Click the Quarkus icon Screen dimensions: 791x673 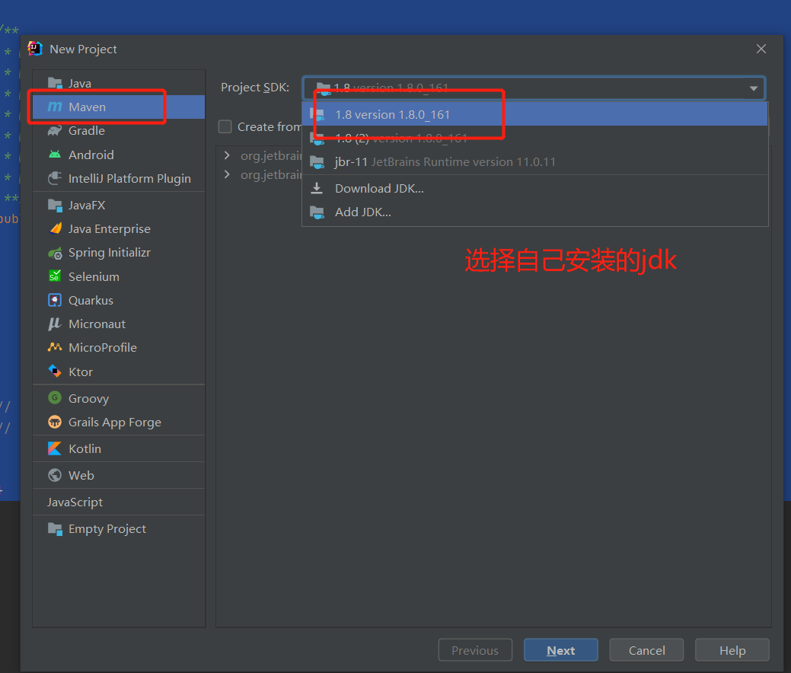pos(55,300)
